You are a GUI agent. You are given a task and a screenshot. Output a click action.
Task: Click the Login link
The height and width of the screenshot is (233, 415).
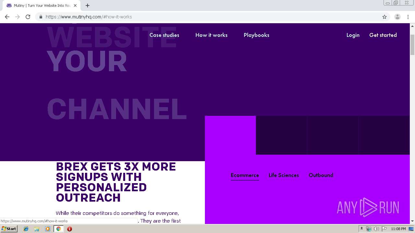(x=353, y=35)
